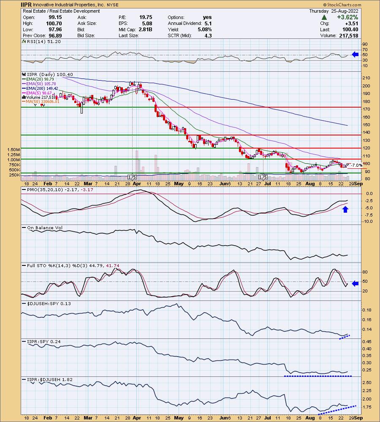380x422 pixels.
Task: Click the 1.50M volume axis label
Action: click(x=14, y=150)
